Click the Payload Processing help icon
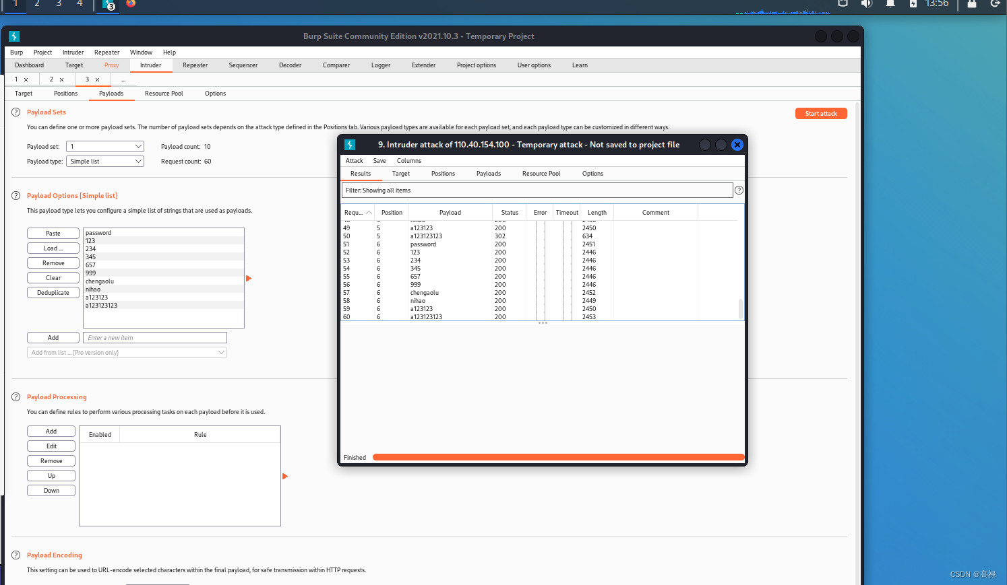 tap(16, 397)
